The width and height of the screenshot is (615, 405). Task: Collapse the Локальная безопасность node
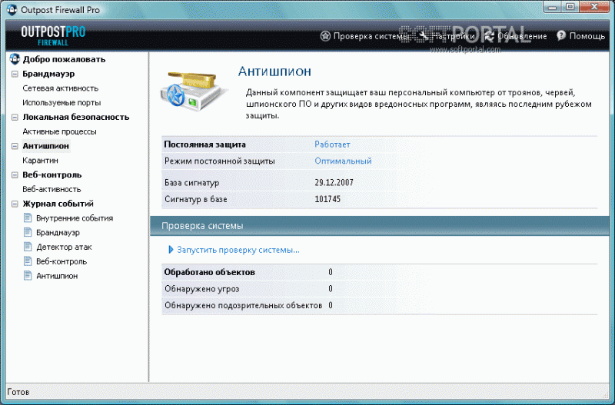[15, 118]
